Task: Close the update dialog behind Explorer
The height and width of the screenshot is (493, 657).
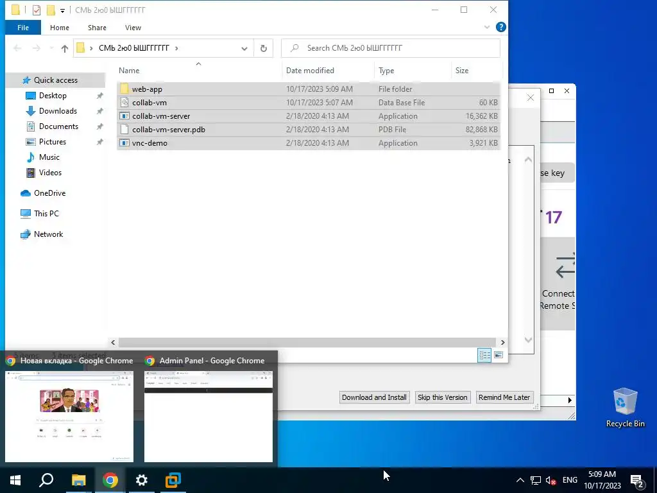Action: pyautogui.click(x=530, y=98)
